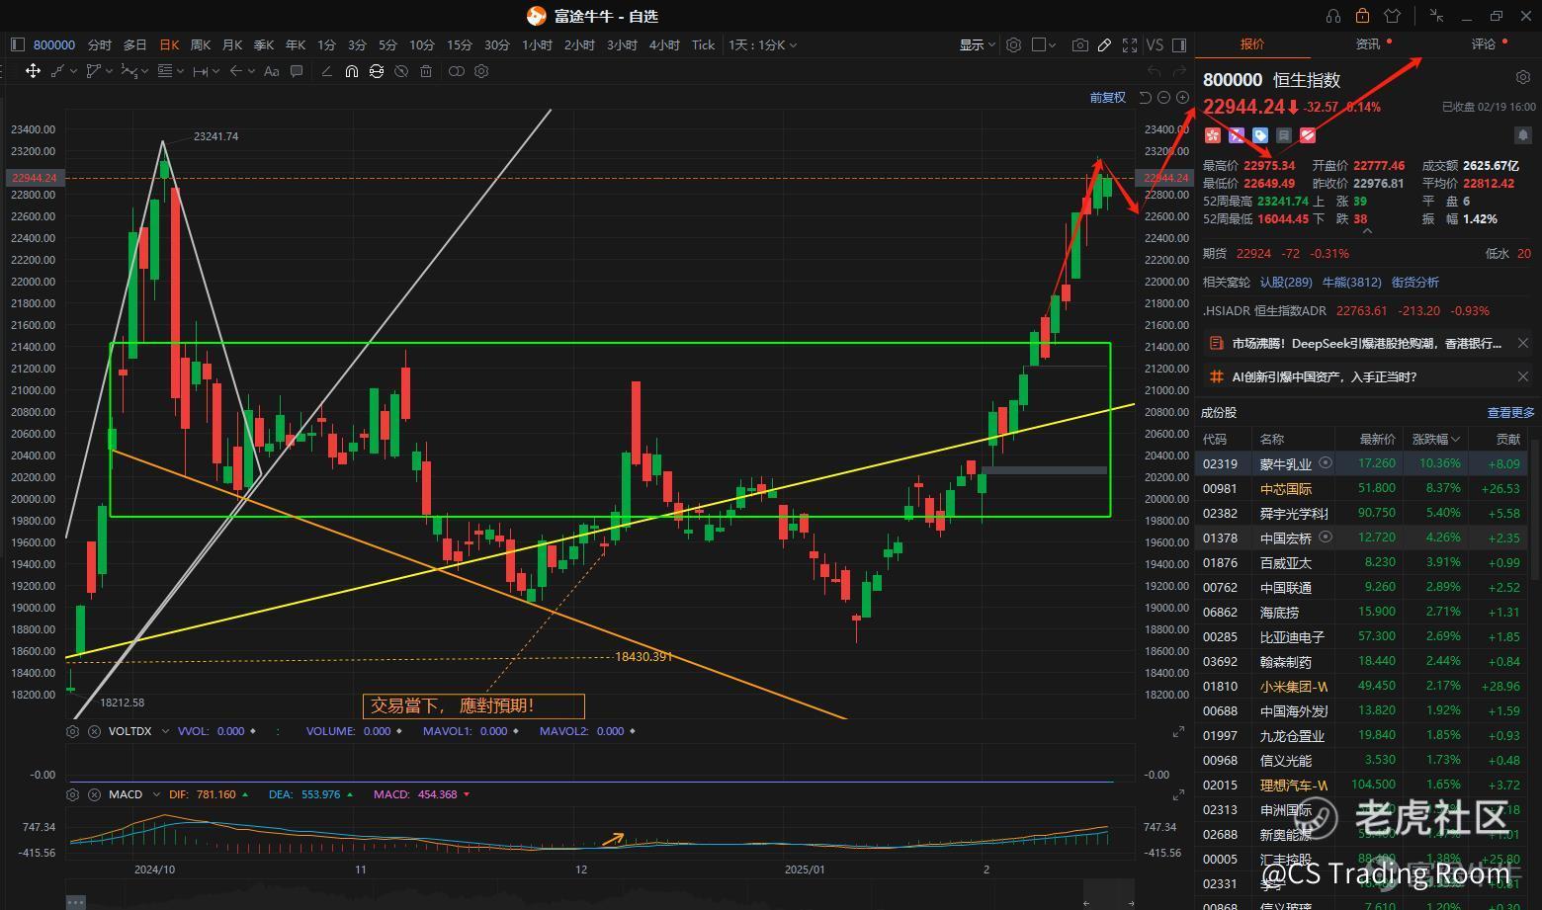The height and width of the screenshot is (910, 1542).
Task: Zoom out the chart with minus icon
Action: click(1163, 97)
